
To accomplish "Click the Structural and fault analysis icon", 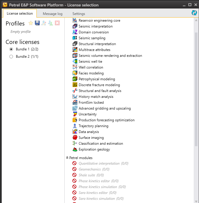I will click(75, 91).
